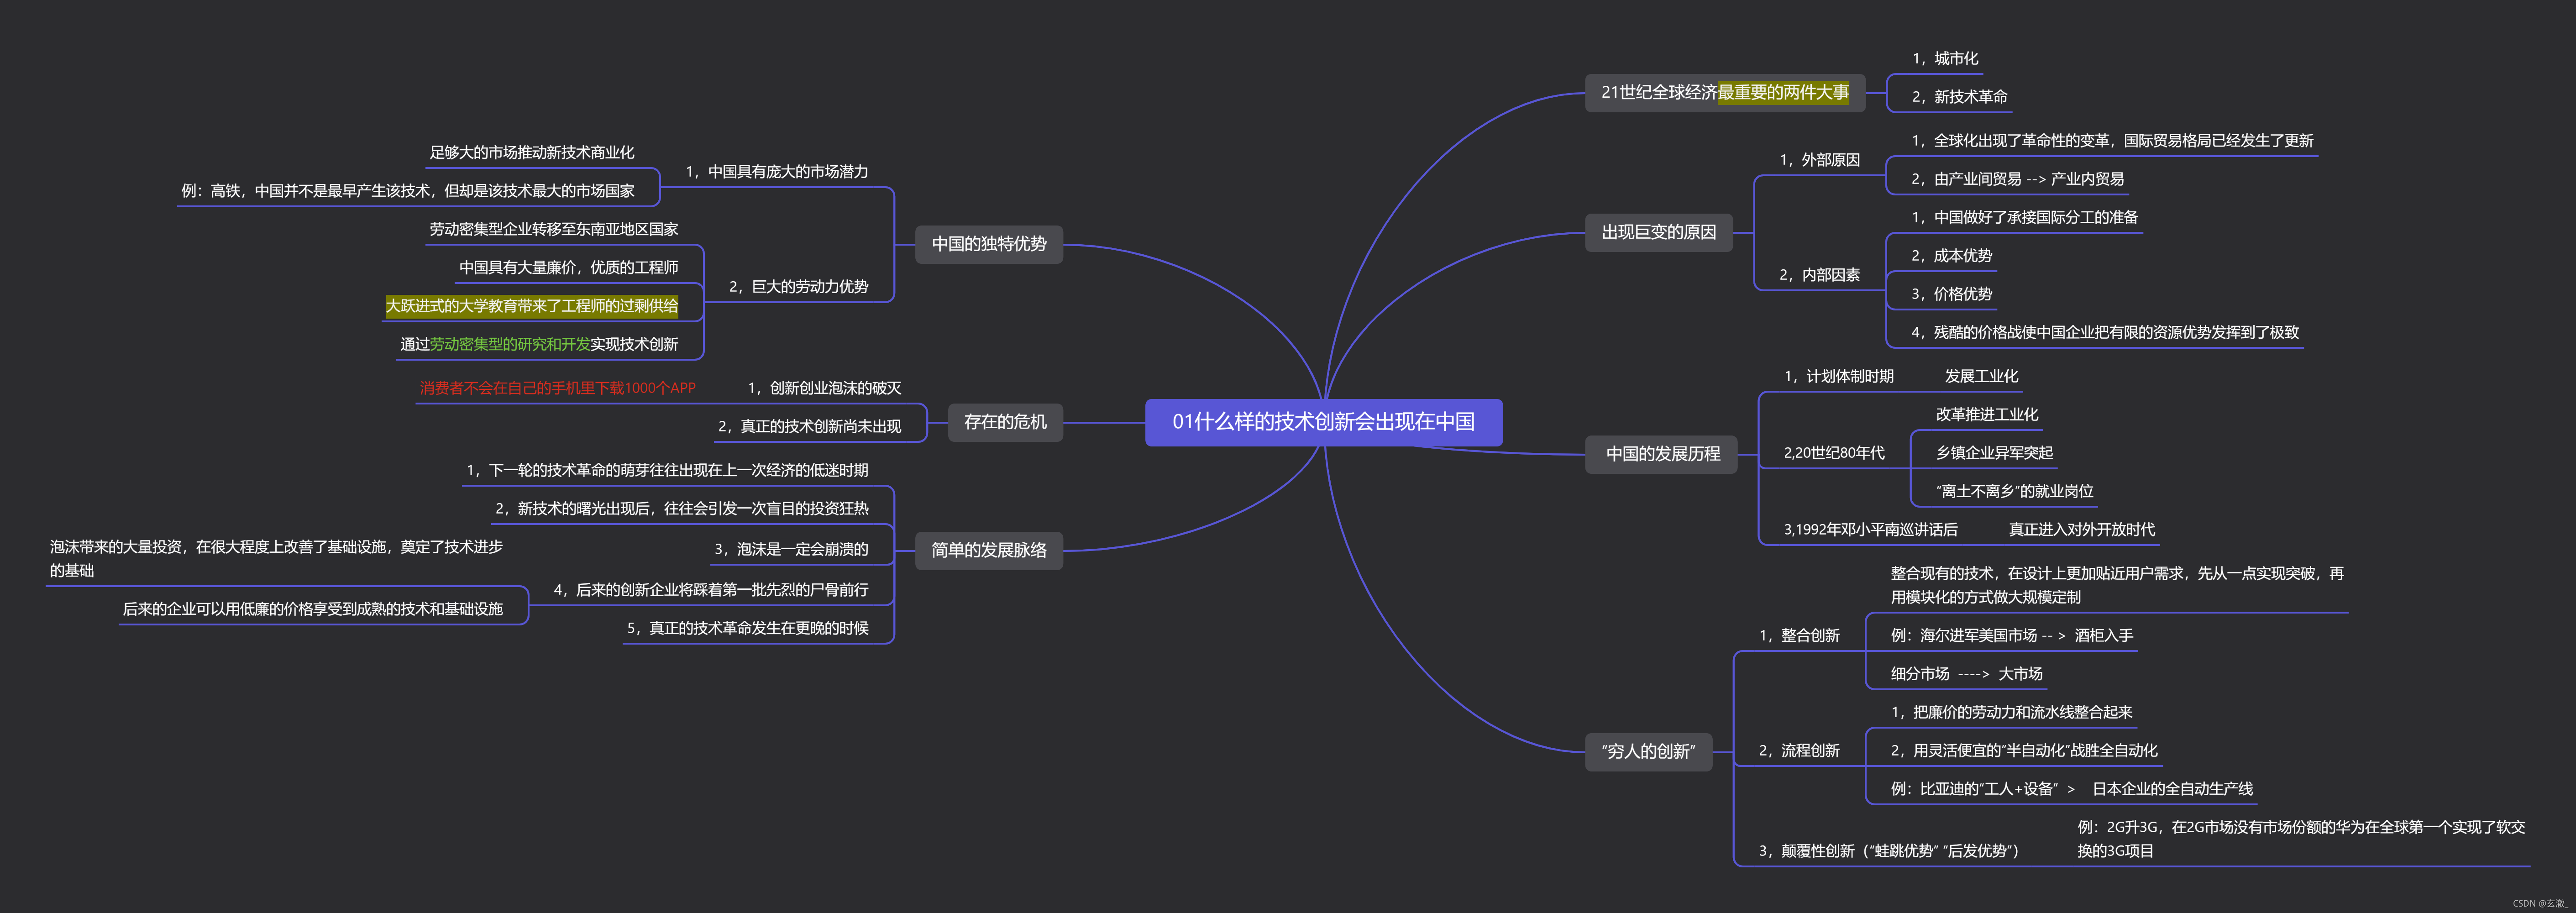Image resolution: width=2576 pixels, height=913 pixels.
Task: Select the central topic node 01什么样的技术创新会出现在中国
Action: click(1323, 422)
